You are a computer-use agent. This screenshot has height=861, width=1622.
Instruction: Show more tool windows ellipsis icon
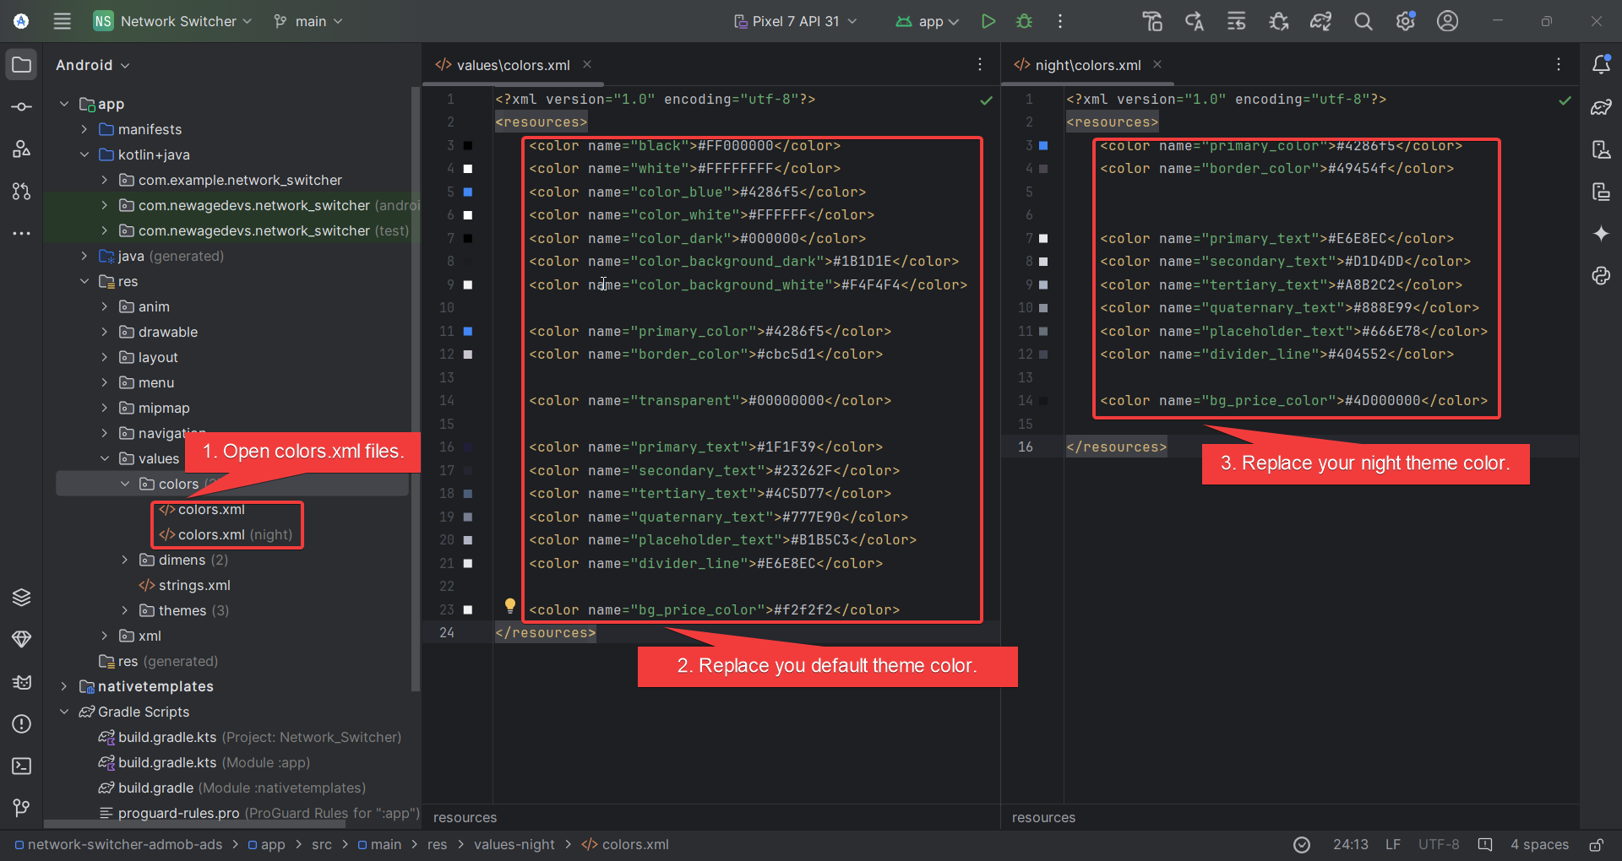coord(21,233)
